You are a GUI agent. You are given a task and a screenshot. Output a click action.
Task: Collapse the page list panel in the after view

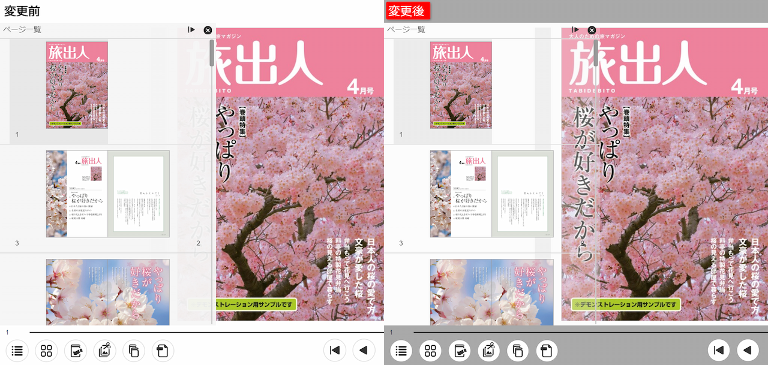click(575, 29)
